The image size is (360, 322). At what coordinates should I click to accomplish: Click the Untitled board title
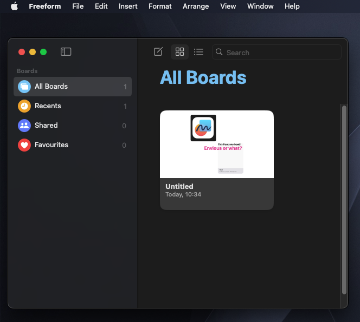point(179,186)
